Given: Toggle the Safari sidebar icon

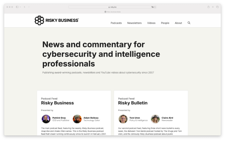Looking at the screenshot, I should (17, 7).
